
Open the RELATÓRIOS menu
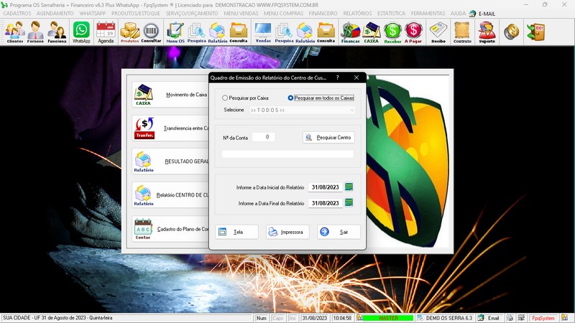pyautogui.click(x=357, y=14)
